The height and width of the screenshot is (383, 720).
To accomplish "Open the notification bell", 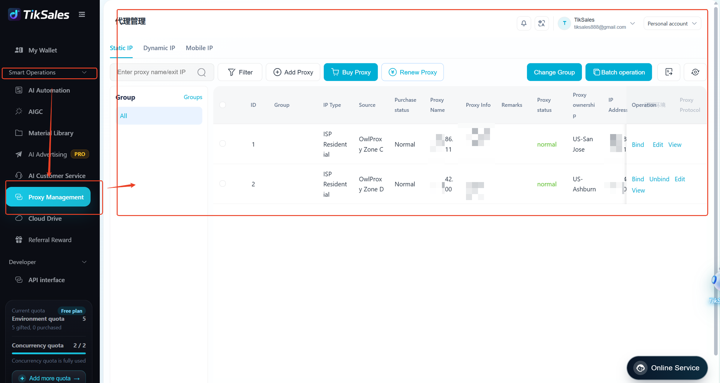I will pos(524,23).
